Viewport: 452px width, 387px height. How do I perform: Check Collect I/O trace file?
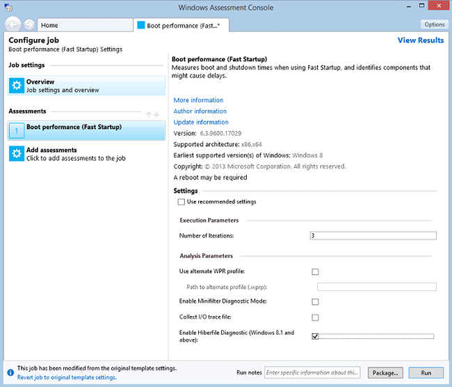click(x=315, y=317)
